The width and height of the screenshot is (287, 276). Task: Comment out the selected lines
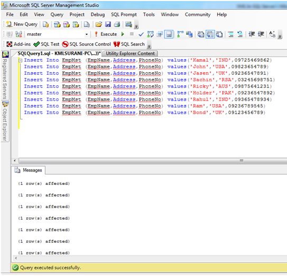pyautogui.click(x=231, y=34)
